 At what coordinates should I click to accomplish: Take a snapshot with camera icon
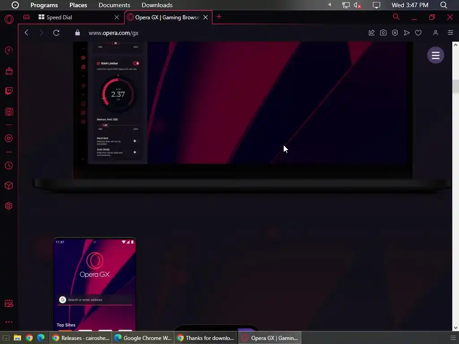pos(383,33)
